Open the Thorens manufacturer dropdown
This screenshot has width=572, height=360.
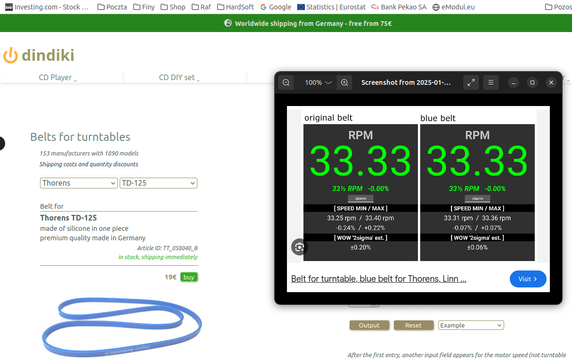coord(79,183)
